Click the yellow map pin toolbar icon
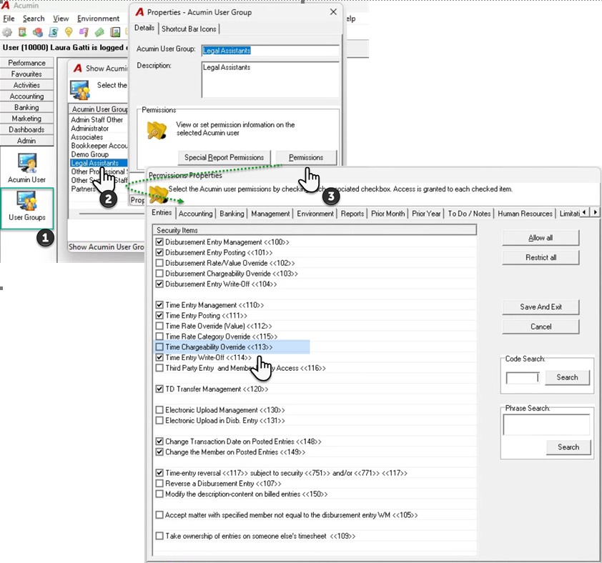 (69, 32)
